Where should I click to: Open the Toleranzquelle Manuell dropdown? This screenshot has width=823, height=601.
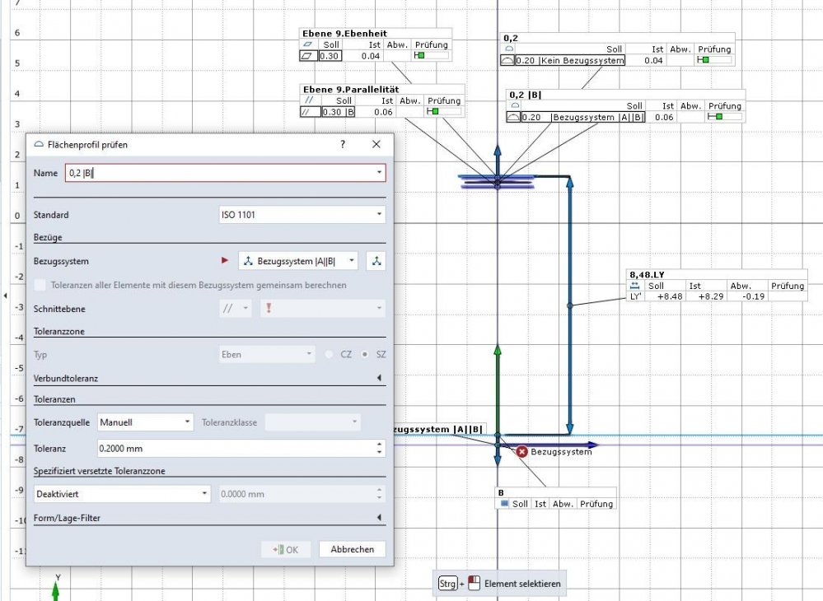click(x=145, y=422)
